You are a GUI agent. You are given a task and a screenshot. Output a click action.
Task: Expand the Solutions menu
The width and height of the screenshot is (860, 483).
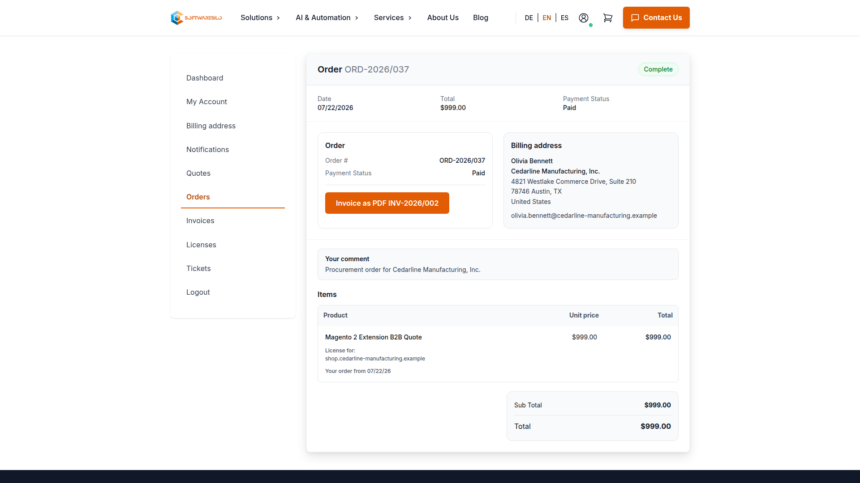point(260,18)
